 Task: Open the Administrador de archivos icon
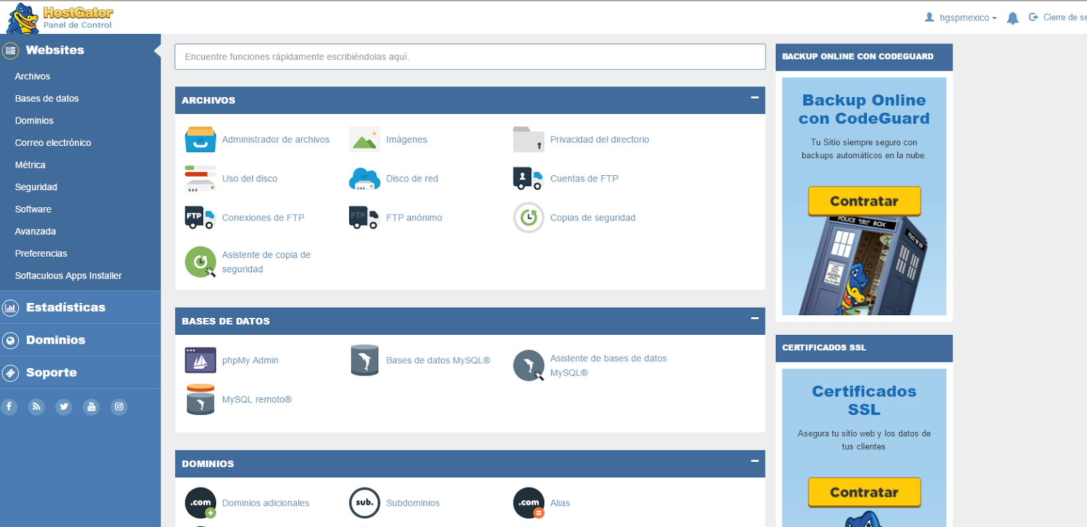pyautogui.click(x=200, y=139)
